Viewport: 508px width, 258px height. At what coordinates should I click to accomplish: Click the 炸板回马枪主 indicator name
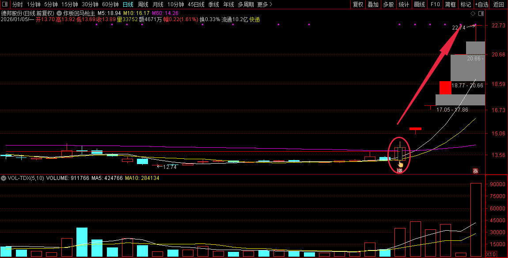coord(79,13)
